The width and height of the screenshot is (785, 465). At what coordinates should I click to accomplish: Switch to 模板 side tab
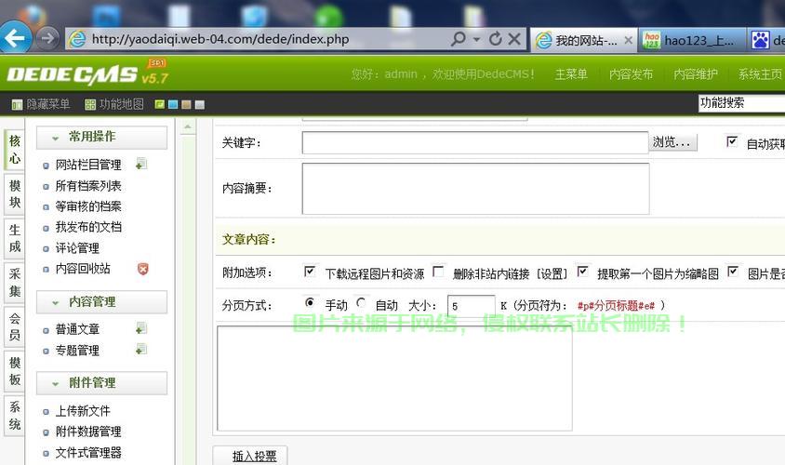(x=15, y=371)
